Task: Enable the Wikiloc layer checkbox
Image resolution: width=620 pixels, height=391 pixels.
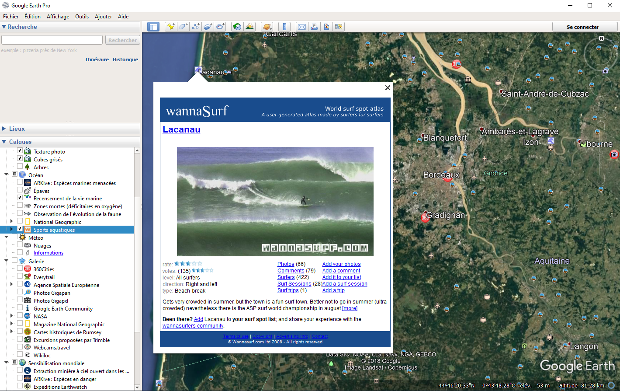Action: click(x=20, y=355)
